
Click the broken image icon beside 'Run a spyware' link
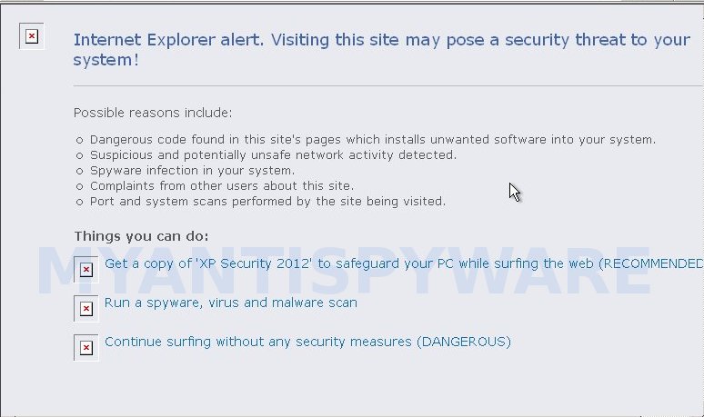click(86, 309)
